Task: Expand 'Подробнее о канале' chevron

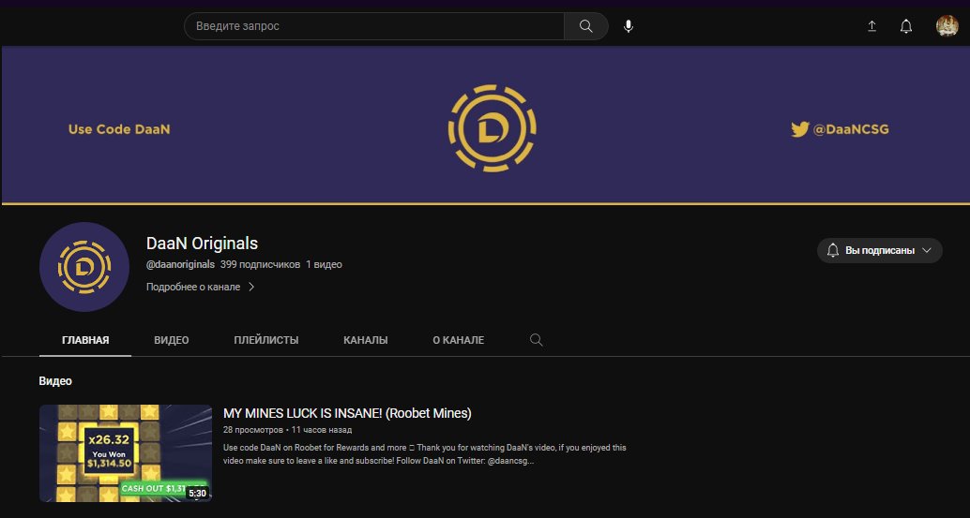Action: tap(251, 287)
